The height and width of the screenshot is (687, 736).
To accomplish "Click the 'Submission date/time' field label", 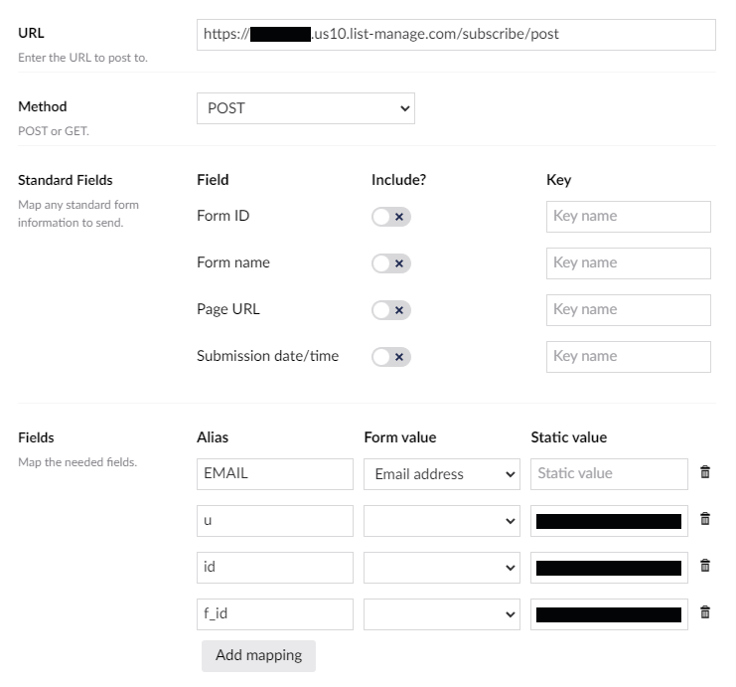I will point(267,356).
